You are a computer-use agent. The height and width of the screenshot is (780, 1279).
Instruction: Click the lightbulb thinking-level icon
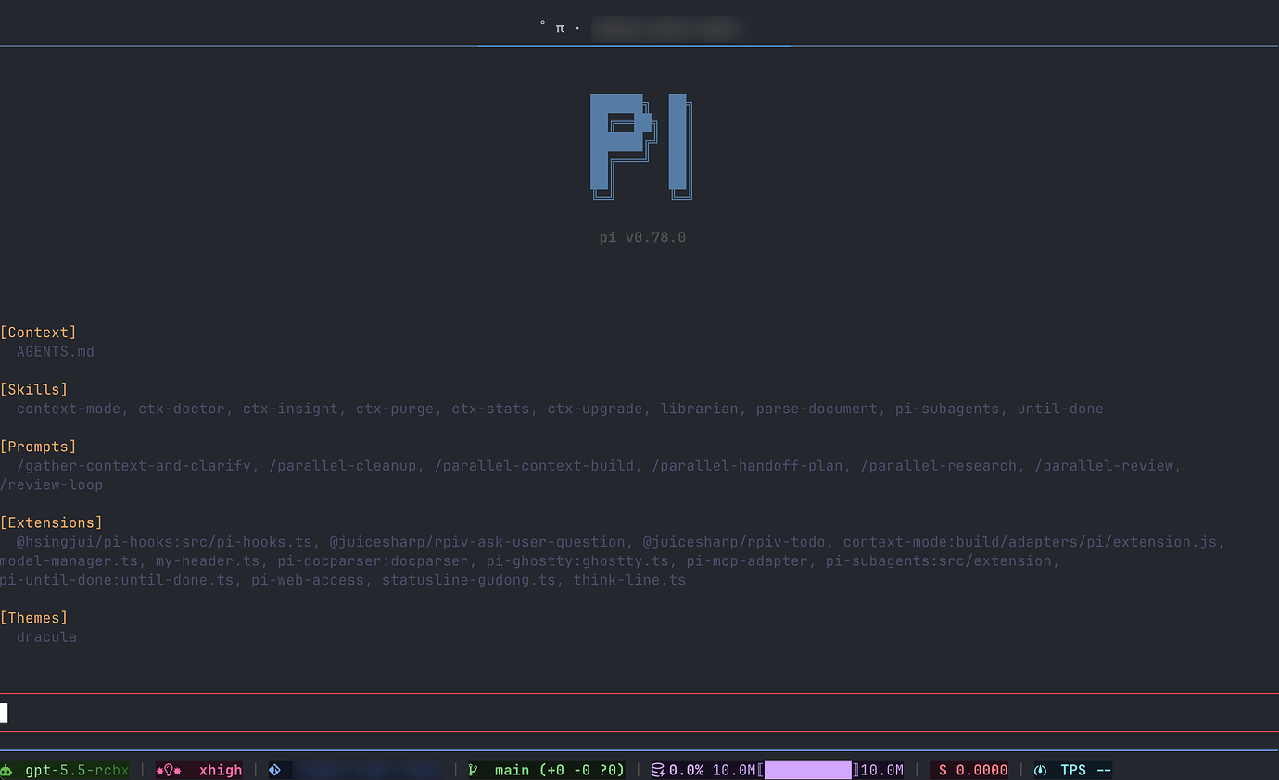coord(169,770)
